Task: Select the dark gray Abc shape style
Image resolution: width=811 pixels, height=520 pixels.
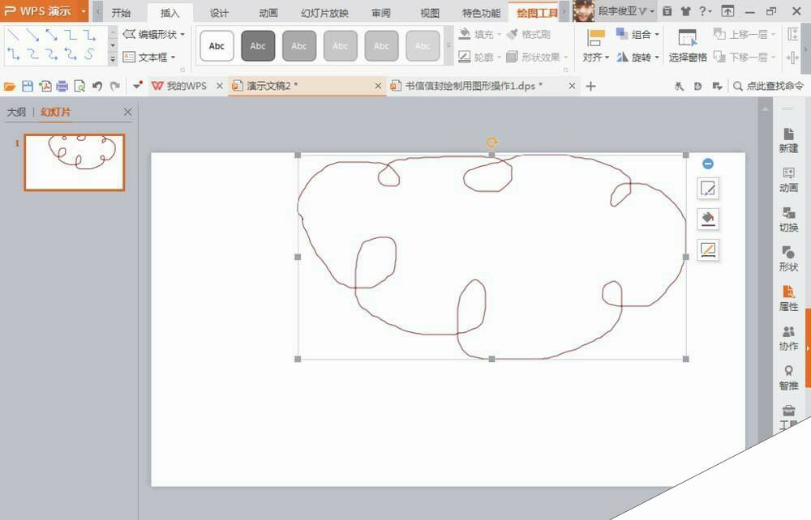Action: (x=258, y=46)
